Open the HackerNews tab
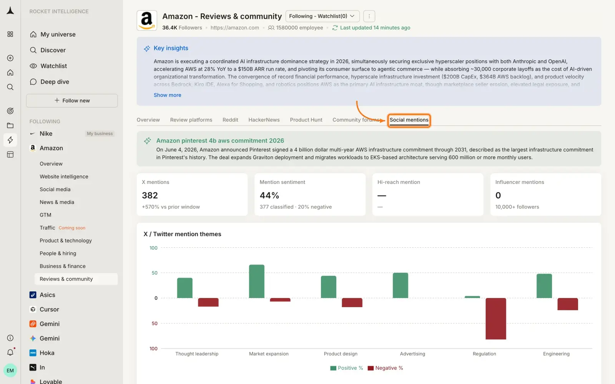The image size is (615, 384). click(264, 120)
